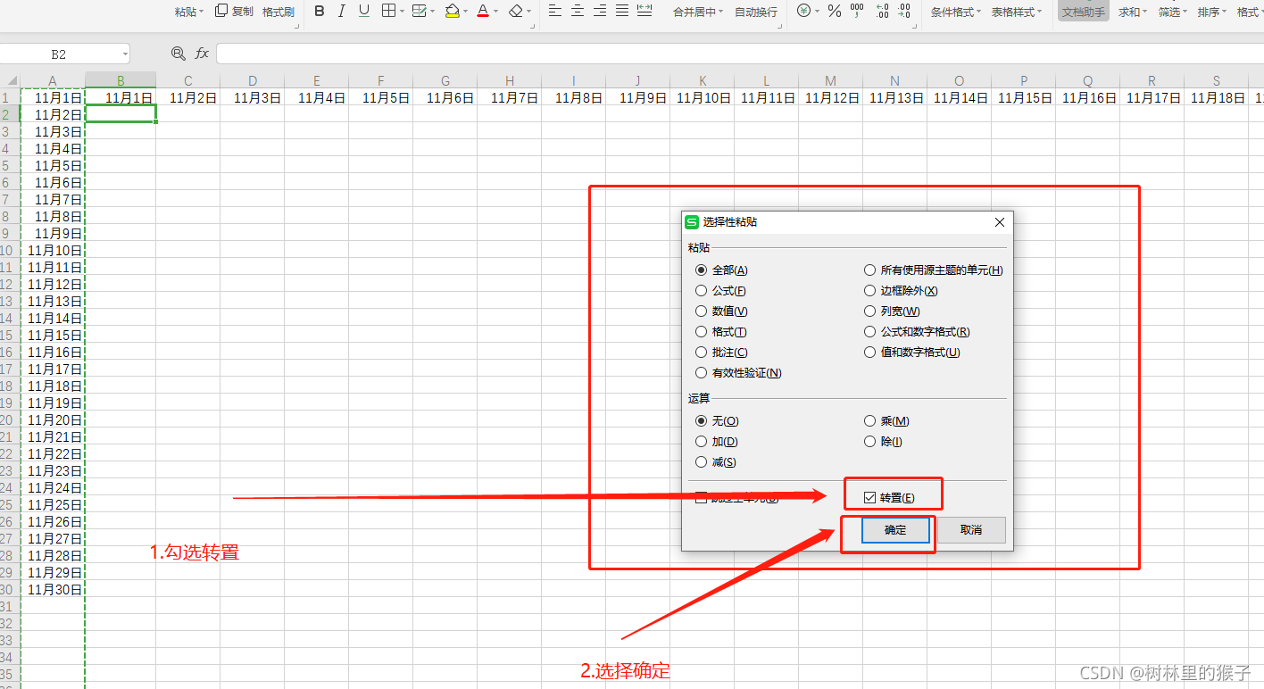Click the formula bar input field
This screenshot has width=1264, height=689.
[740, 54]
